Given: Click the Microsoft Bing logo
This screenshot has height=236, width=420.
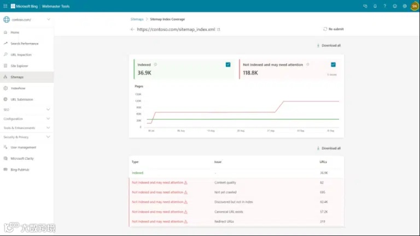Looking at the screenshot, I should point(24,6).
